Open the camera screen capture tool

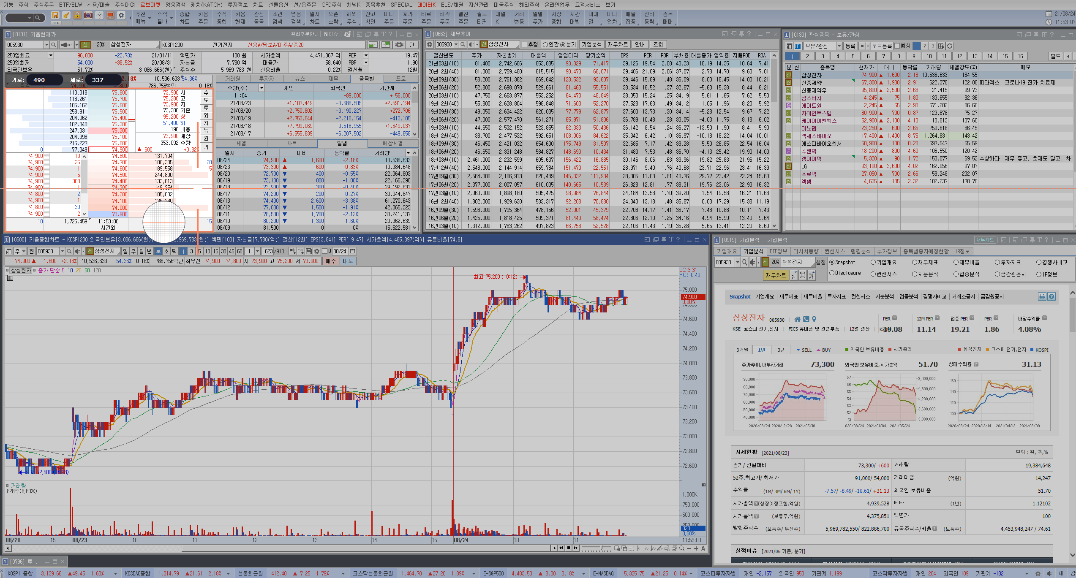(x=88, y=15)
